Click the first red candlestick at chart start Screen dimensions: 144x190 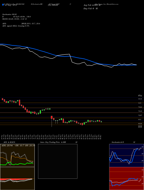(x=2, y=99)
